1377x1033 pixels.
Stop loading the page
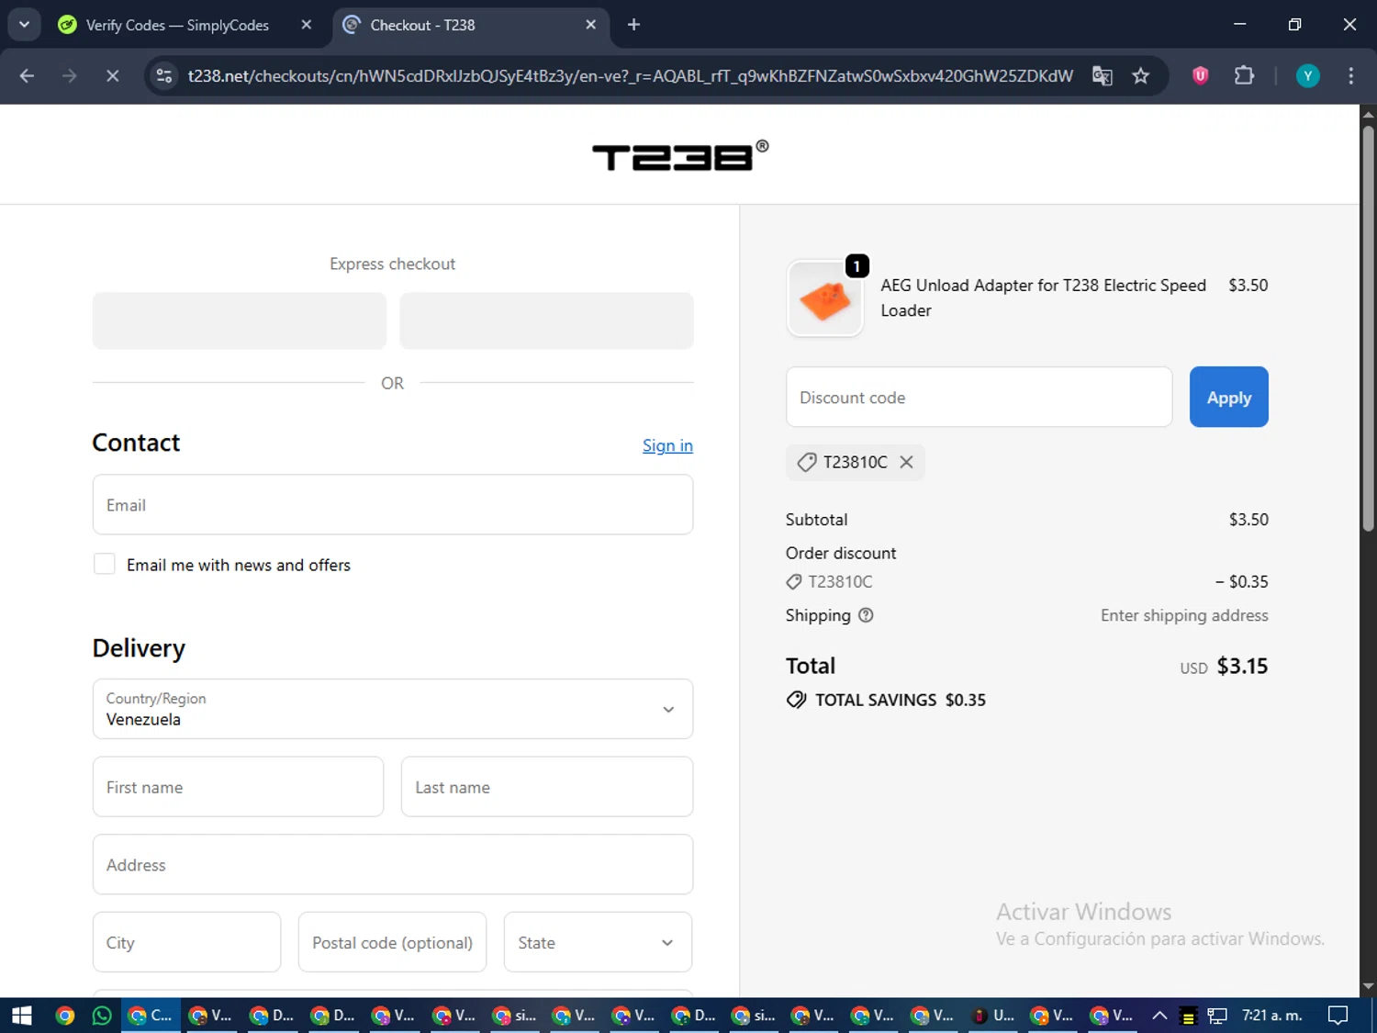pyautogui.click(x=113, y=76)
